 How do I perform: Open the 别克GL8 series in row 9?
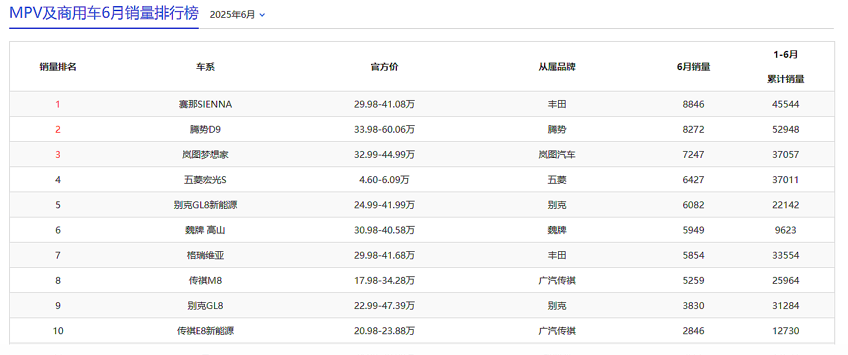[x=205, y=306]
